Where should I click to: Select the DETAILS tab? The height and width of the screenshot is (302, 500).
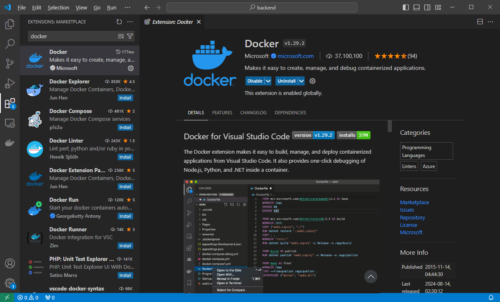pos(196,113)
